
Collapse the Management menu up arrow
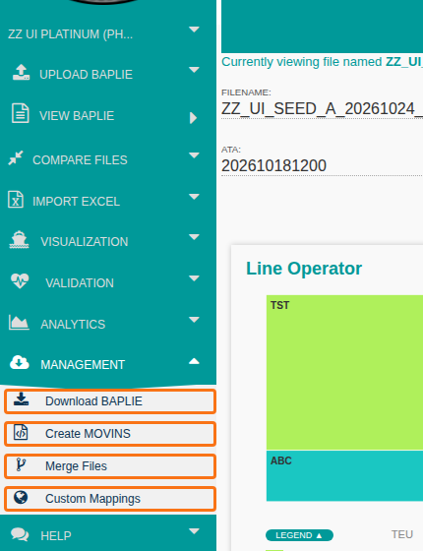point(194,361)
